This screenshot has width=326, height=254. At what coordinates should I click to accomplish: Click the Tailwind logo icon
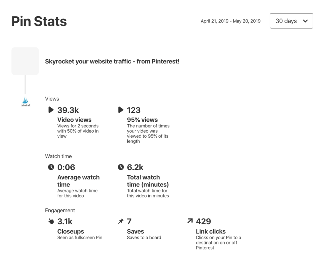[x=25, y=102]
